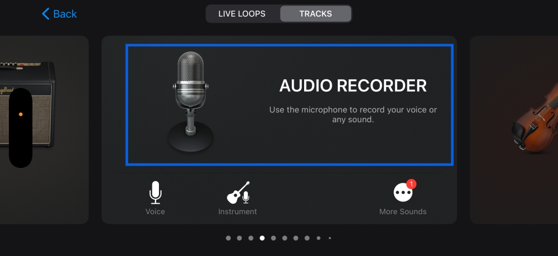The image size is (558, 256).
Task: Switch to the LIVE LOOPS tab
Action: pyautogui.click(x=242, y=14)
